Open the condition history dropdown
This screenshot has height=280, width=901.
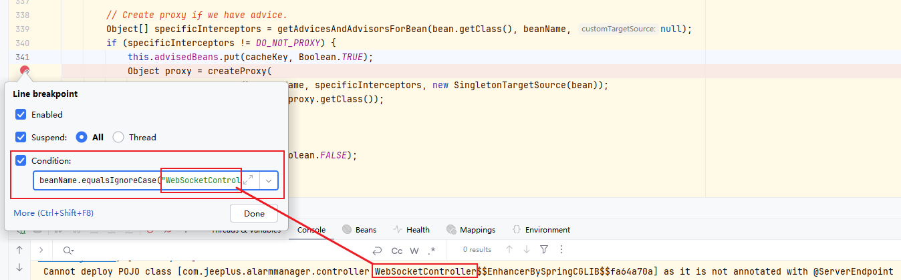click(x=269, y=180)
